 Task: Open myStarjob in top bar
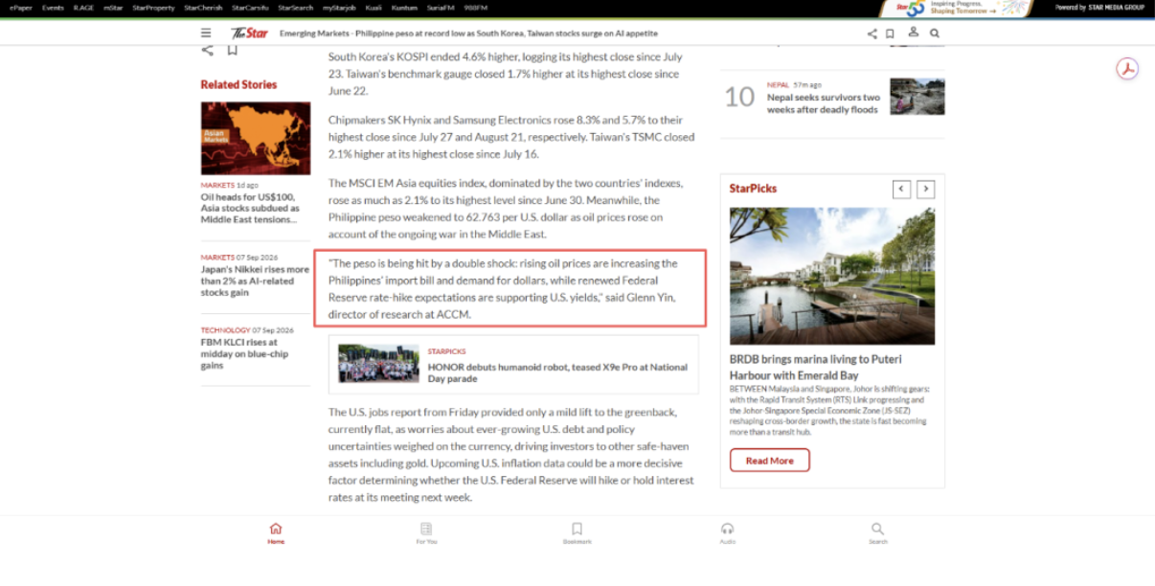(339, 8)
